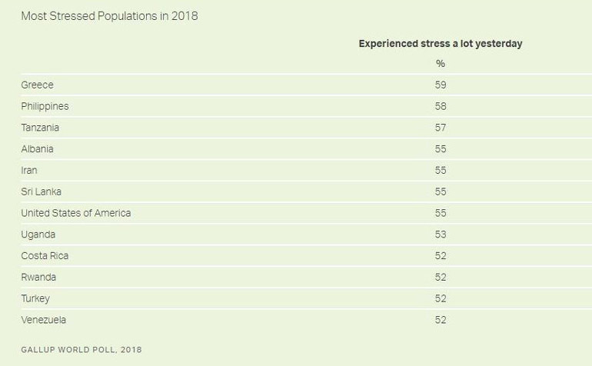
Task: Click the Uganda country name
Action: [x=38, y=235]
